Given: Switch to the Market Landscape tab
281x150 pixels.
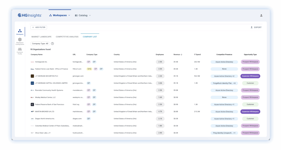Looking at the screenshot, I should click(41, 37).
